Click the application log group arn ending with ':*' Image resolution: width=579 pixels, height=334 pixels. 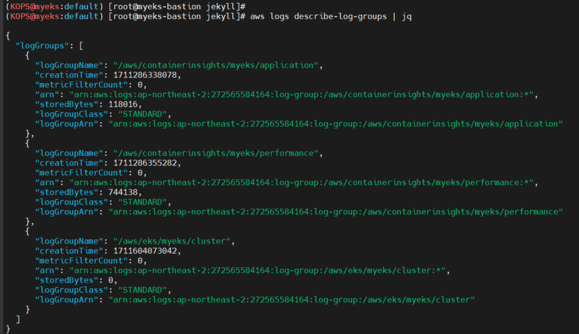(x=303, y=95)
